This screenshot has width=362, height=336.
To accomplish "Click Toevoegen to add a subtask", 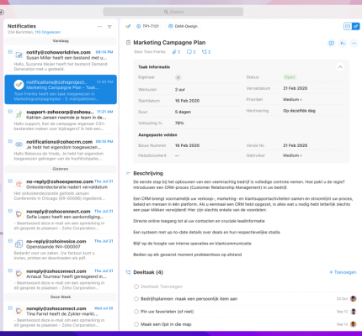I will (x=343, y=272).
